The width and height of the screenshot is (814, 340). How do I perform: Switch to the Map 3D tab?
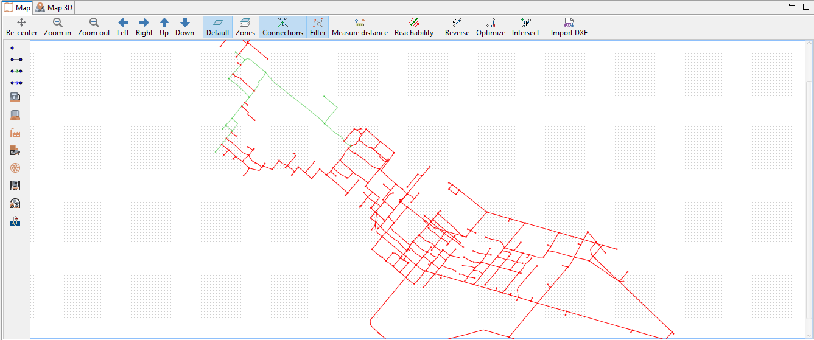[x=54, y=8]
